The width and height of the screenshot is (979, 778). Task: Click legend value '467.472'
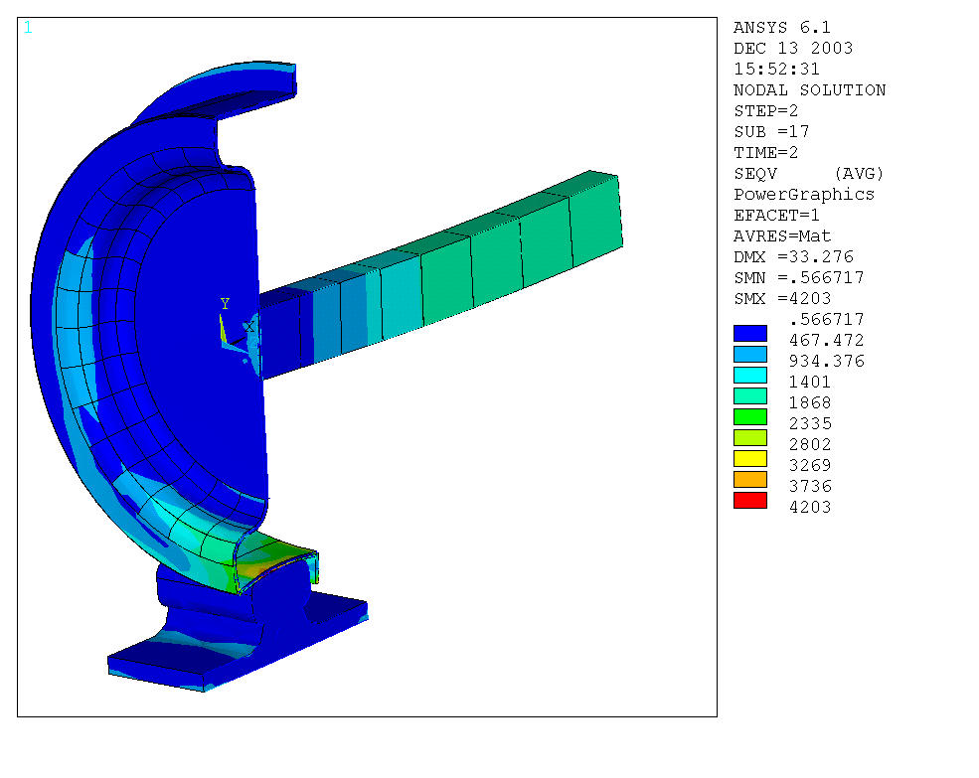826,340
